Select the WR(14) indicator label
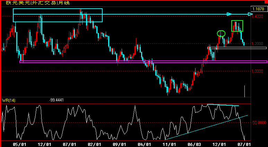This screenshot has width=268, height=147. (9, 100)
